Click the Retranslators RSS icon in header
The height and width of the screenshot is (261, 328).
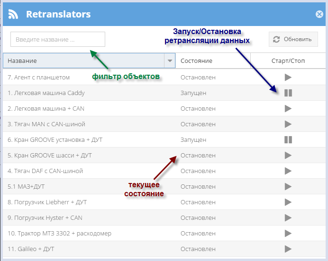[x=14, y=14]
